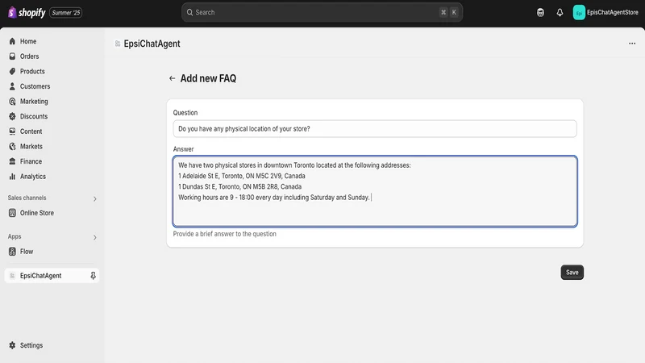
Task: Click the '1 Adelaide St E' address line
Action: click(x=241, y=176)
